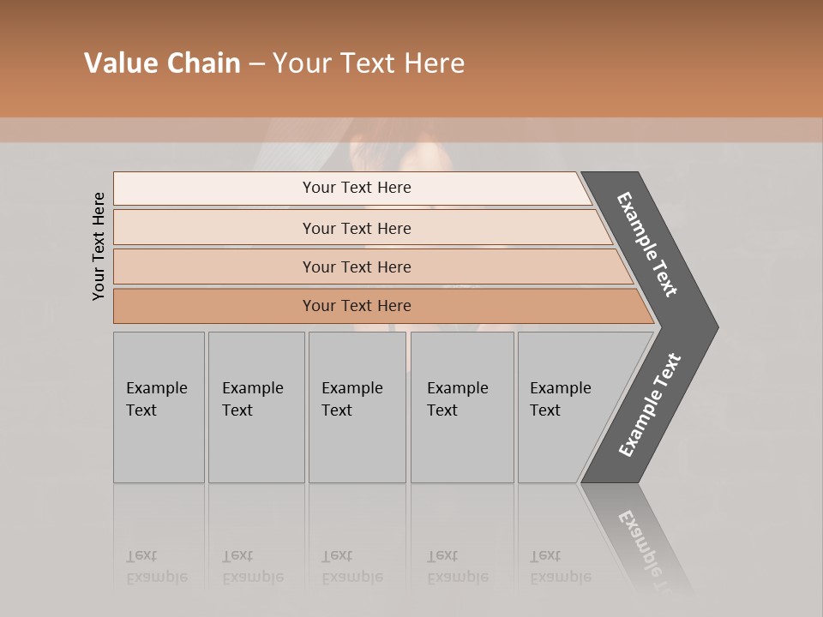This screenshot has height=617, width=823.
Task: Select the first gray "Example Text" box on left
Action: coord(159,407)
